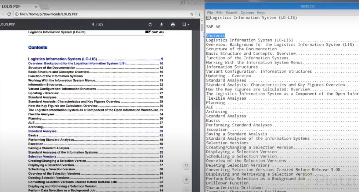Open PDF link 'Archiving'
This screenshot has width=359, height=192.
click(95, 127)
